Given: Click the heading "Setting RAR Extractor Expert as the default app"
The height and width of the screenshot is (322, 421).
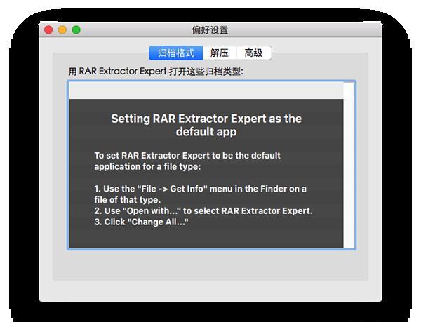Looking at the screenshot, I should [x=206, y=125].
